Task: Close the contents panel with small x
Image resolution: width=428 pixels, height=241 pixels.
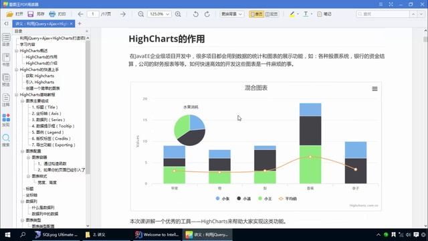Action: coord(87,31)
